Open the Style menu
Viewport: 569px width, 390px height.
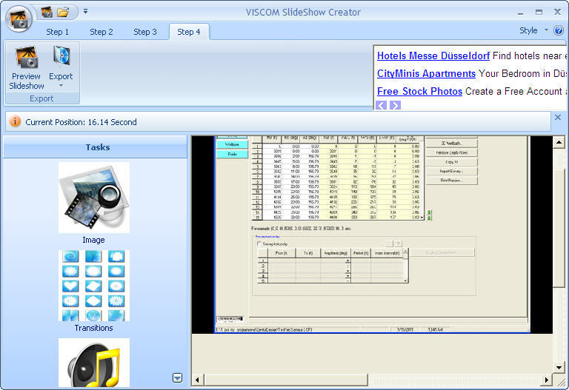click(528, 30)
